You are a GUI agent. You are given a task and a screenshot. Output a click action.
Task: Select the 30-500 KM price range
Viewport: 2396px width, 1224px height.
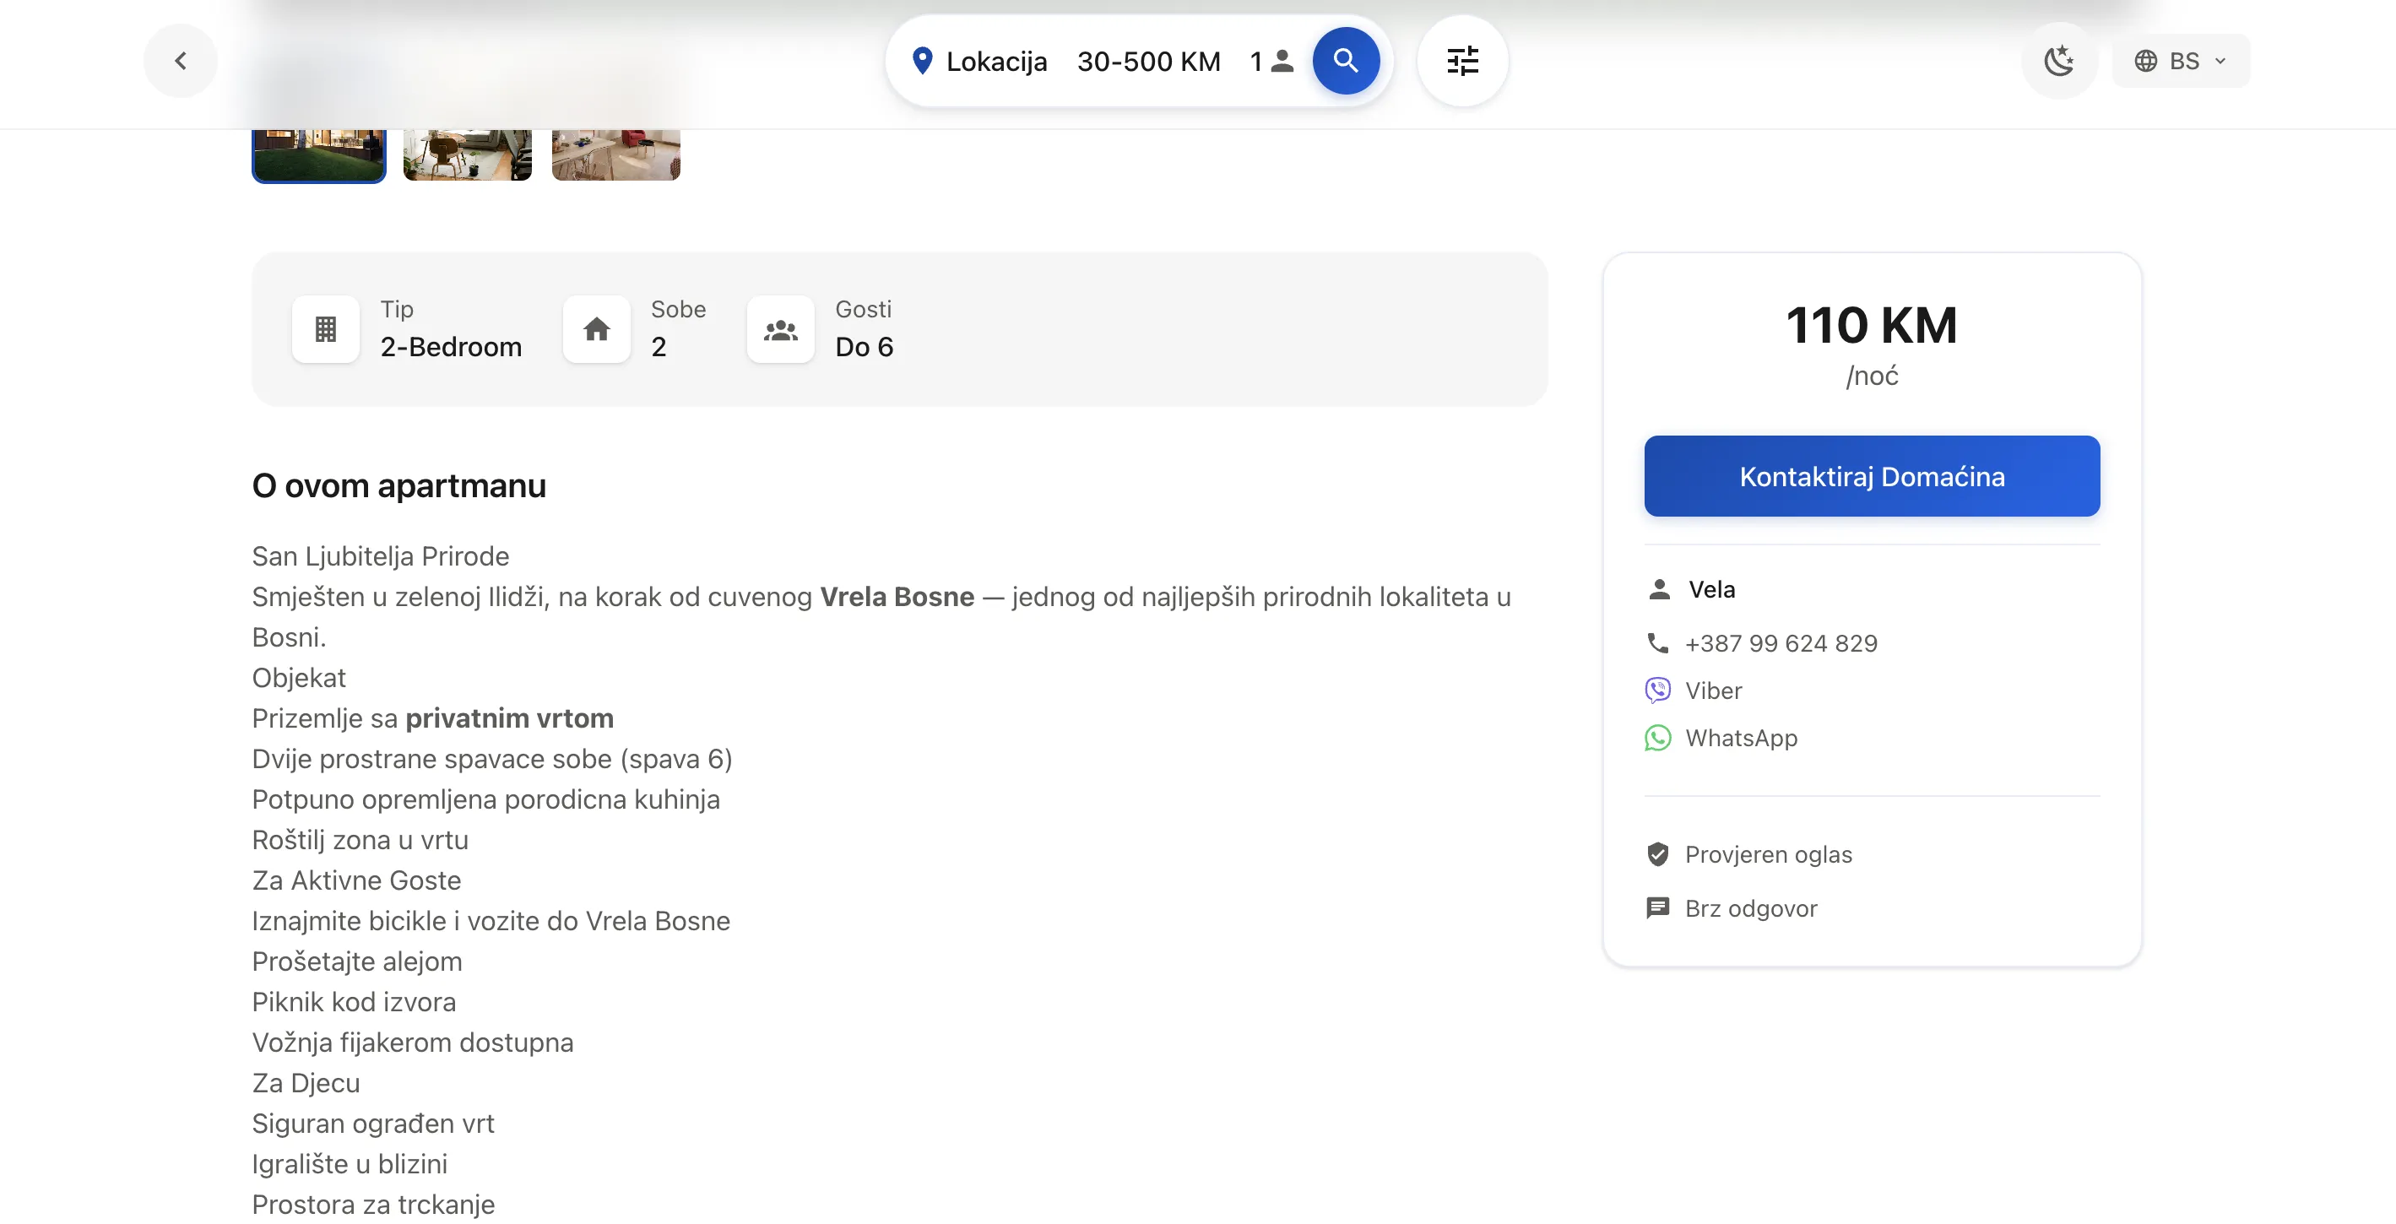1148,62
